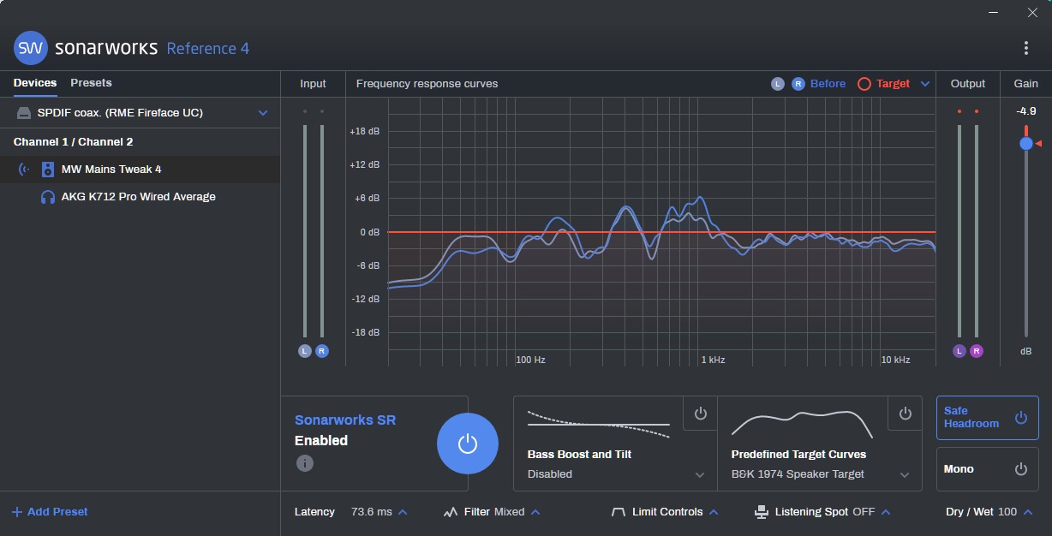Open the B&K 1974 Speaker Target dropdown

pos(905,474)
